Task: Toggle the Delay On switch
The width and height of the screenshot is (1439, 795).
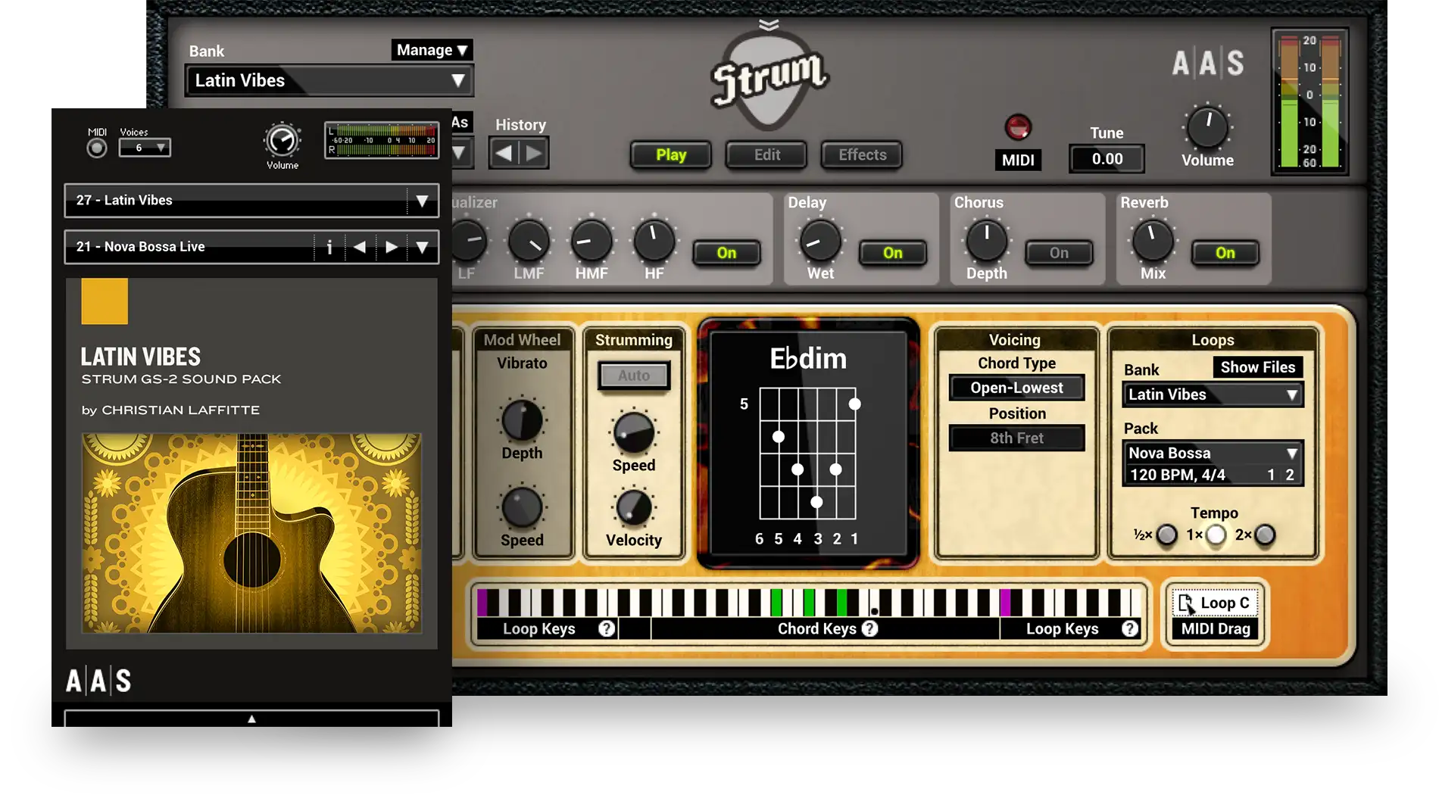Action: (x=892, y=253)
